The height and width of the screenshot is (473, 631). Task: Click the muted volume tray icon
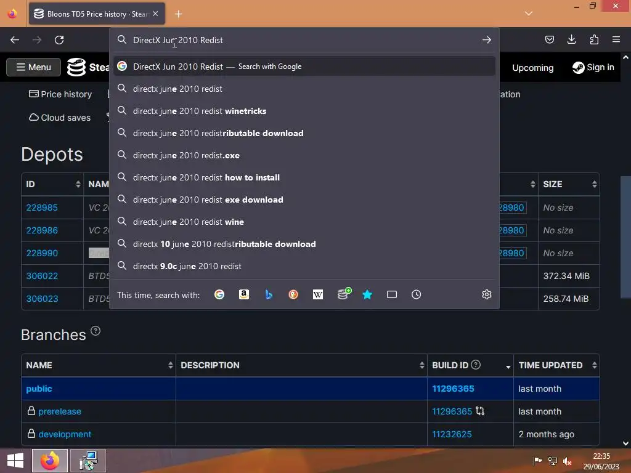point(568,461)
